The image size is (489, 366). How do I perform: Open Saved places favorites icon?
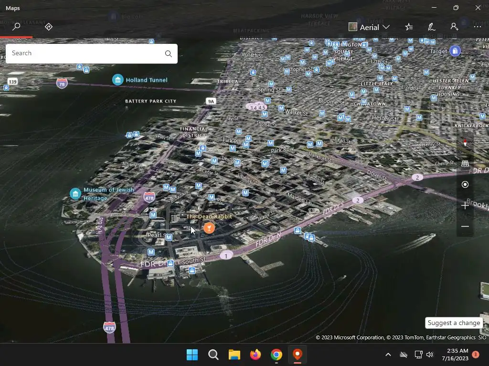coord(409,27)
